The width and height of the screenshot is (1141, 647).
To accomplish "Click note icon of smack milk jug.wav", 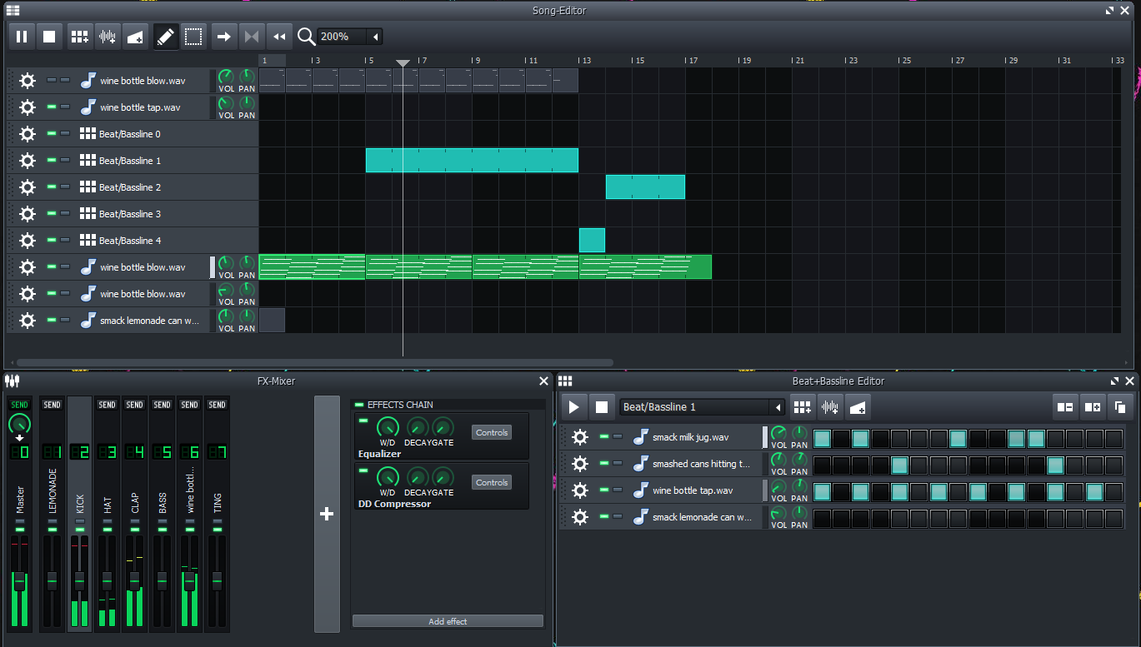I will click(641, 437).
